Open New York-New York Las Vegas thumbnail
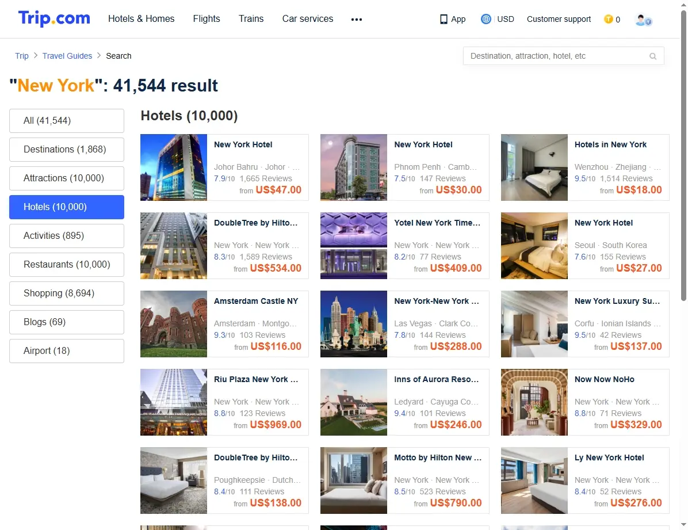Image resolution: width=688 pixels, height=530 pixels. pos(354,324)
